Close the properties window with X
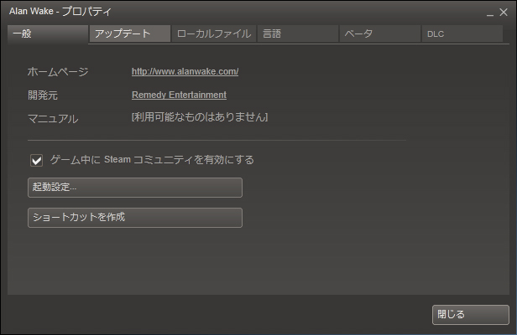 [504, 13]
